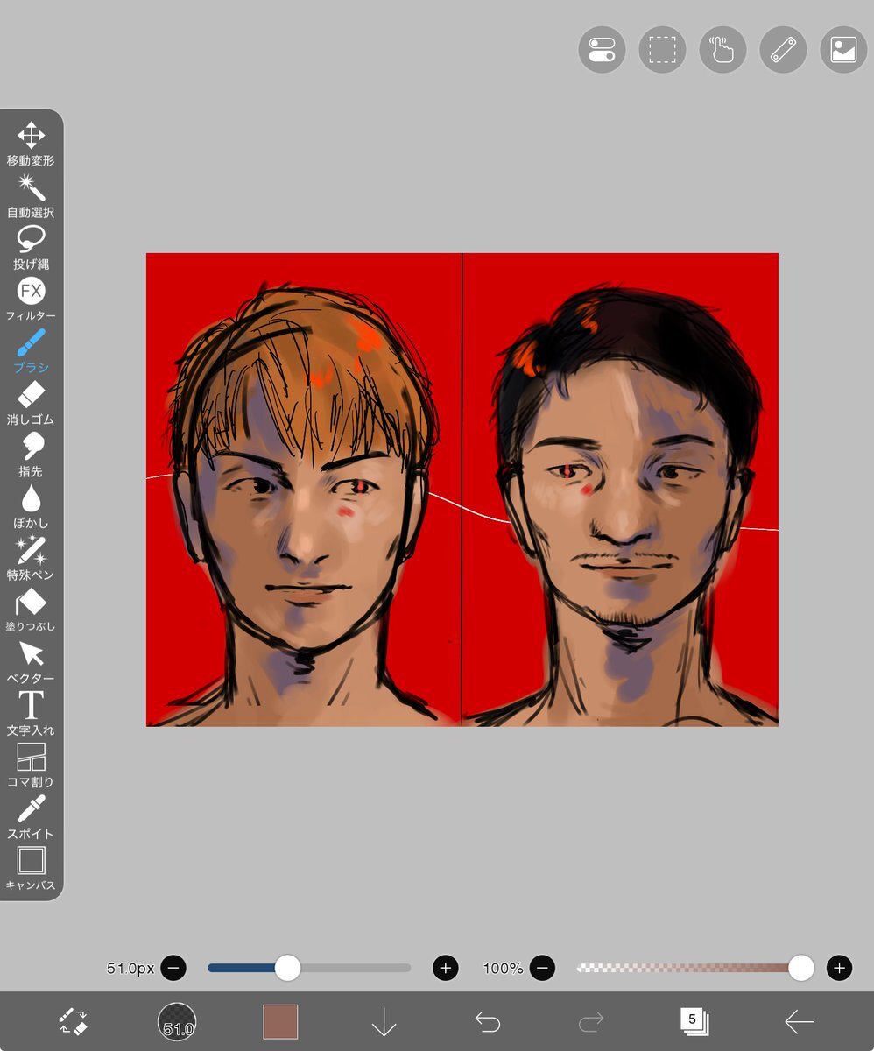Open the current brown color swatch
This screenshot has width=874, height=1051.
point(280,1021)
